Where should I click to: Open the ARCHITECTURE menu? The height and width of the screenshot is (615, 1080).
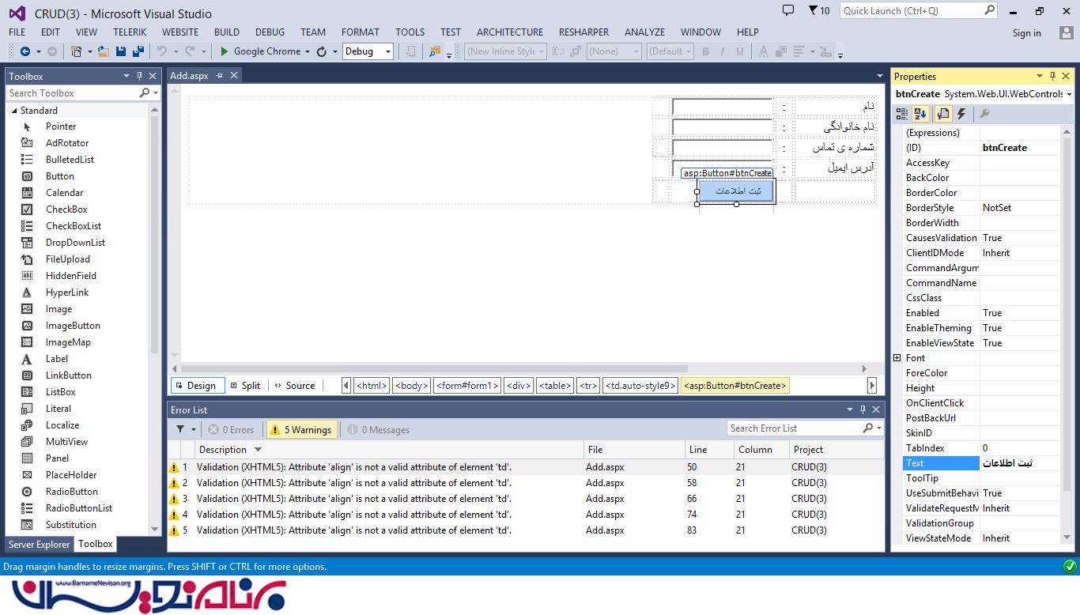pyautogui.click(x=509, y=32)
